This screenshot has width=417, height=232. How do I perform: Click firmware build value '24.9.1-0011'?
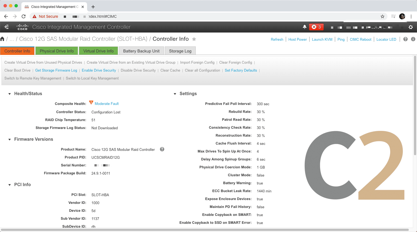[x=101, y=173]
